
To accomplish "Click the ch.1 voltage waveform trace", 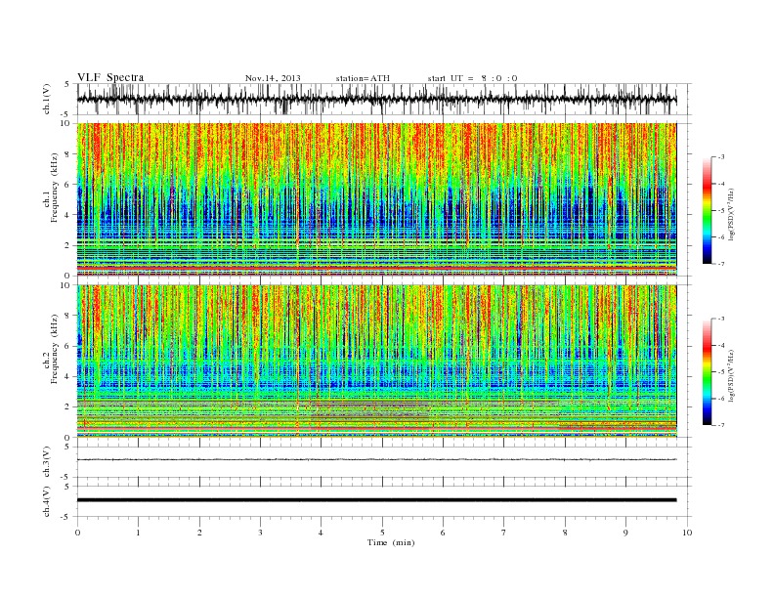I will pos(376,99).
